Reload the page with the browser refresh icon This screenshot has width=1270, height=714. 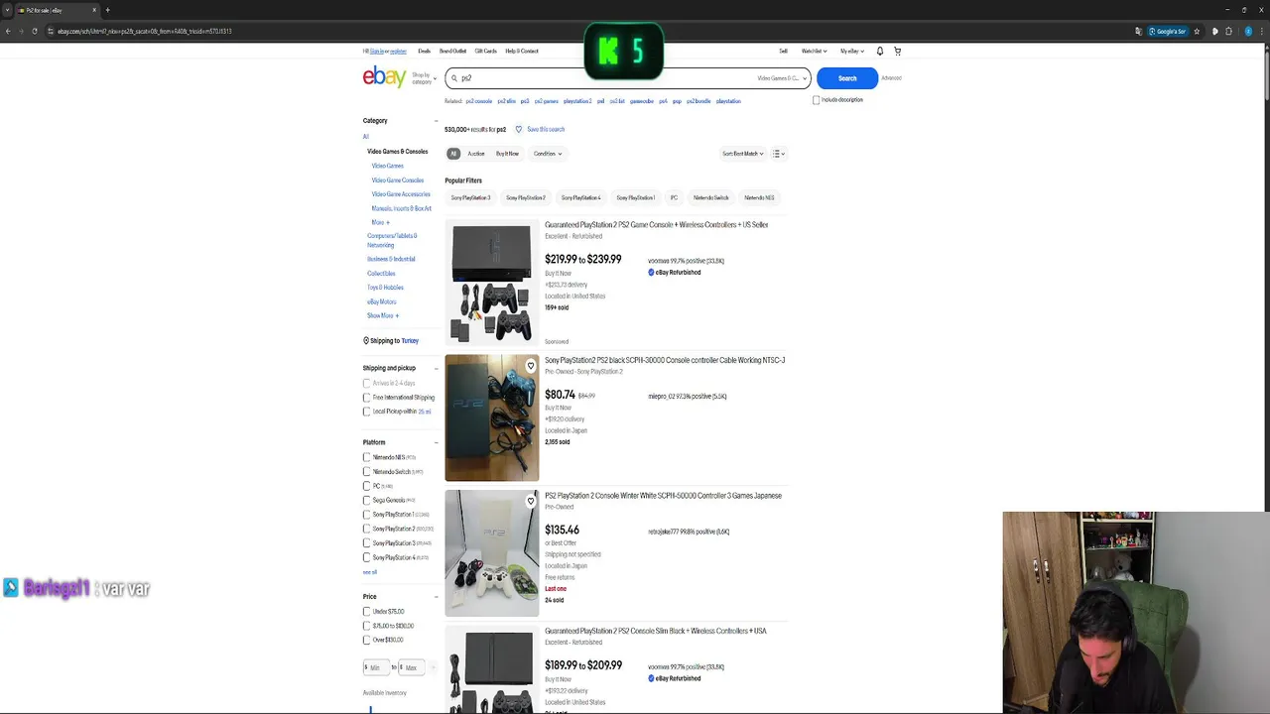pos(35,31)
